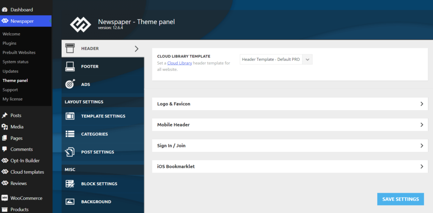The width and height of the screenshot is (433, 213).
Task: Go to Products menu item
Action: coord(26,210)
